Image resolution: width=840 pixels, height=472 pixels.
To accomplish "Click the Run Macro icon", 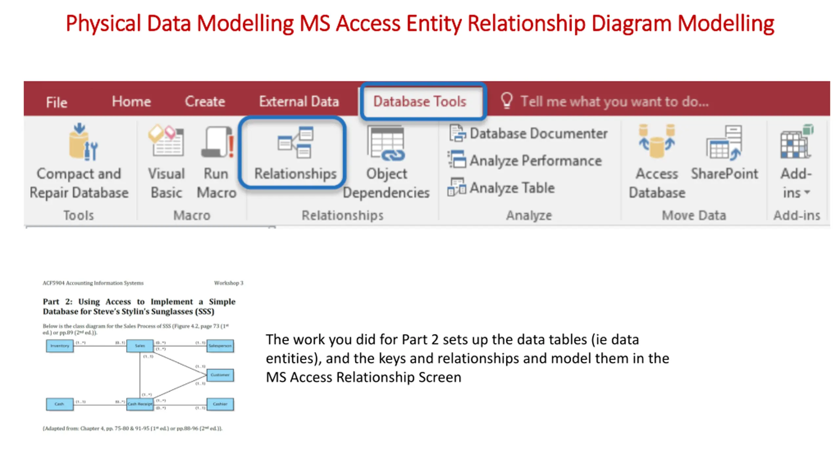I will point(217,142).
